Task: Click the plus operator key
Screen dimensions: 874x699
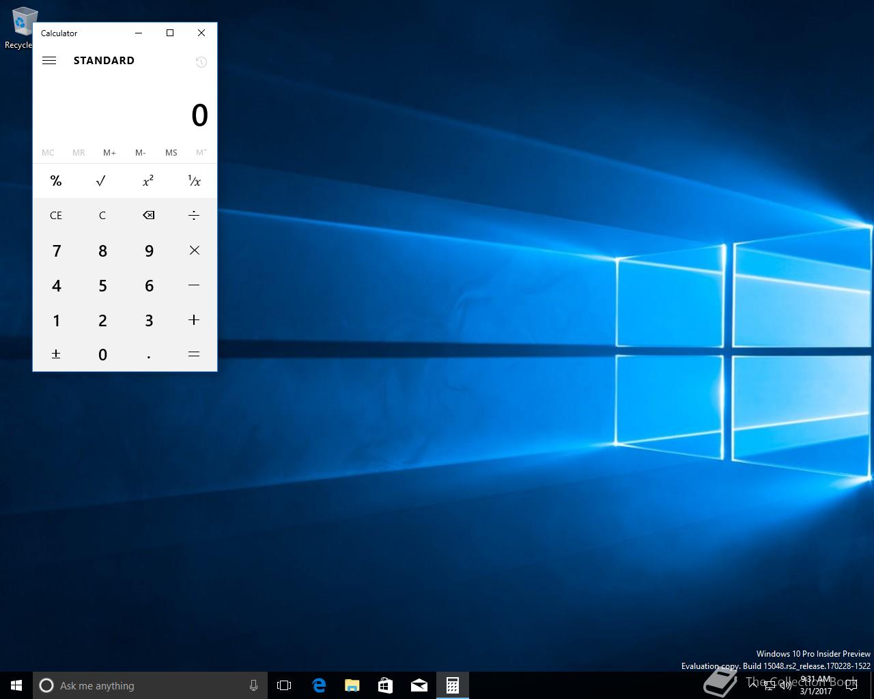Action: [x=194, y=319]
